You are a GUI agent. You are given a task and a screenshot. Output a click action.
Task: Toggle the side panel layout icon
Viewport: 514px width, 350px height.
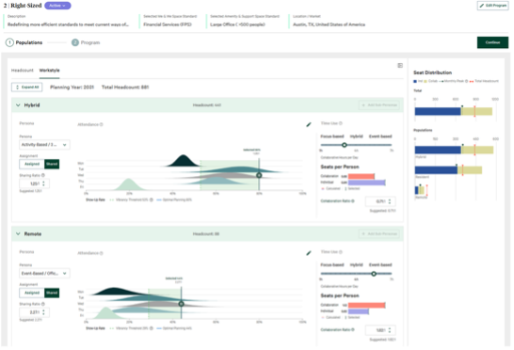[400, 66]
